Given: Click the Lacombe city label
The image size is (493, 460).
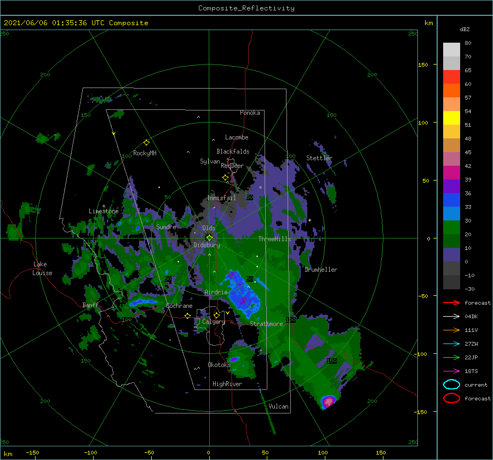Looking at the screenshot, I should 237,137.
